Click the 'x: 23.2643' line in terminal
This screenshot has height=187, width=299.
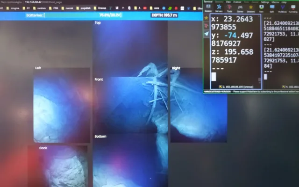[232, 19]
